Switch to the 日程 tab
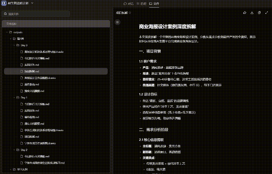The height and width of the screenshot is (174, 272). pyautogui.click(x=142, y=4)
